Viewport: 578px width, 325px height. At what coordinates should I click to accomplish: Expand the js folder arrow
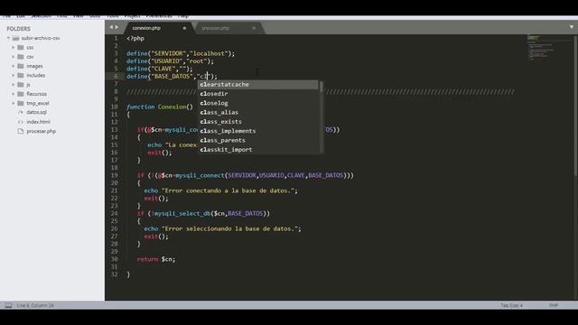[x=14, y=85]
